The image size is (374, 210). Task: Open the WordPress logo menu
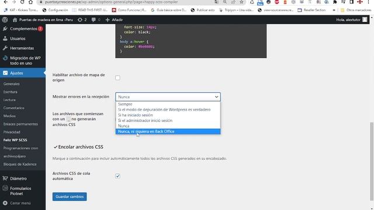[x=5, y=20]
